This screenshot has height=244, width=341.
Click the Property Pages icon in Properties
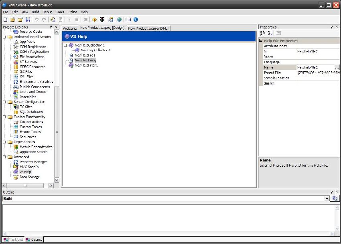278,33
